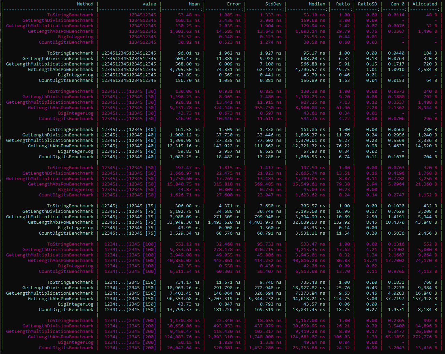Select the median value 6,513.08 ns
Image resolution: width=445 pixels, height=354 pixels.
[x=310, y=271]
